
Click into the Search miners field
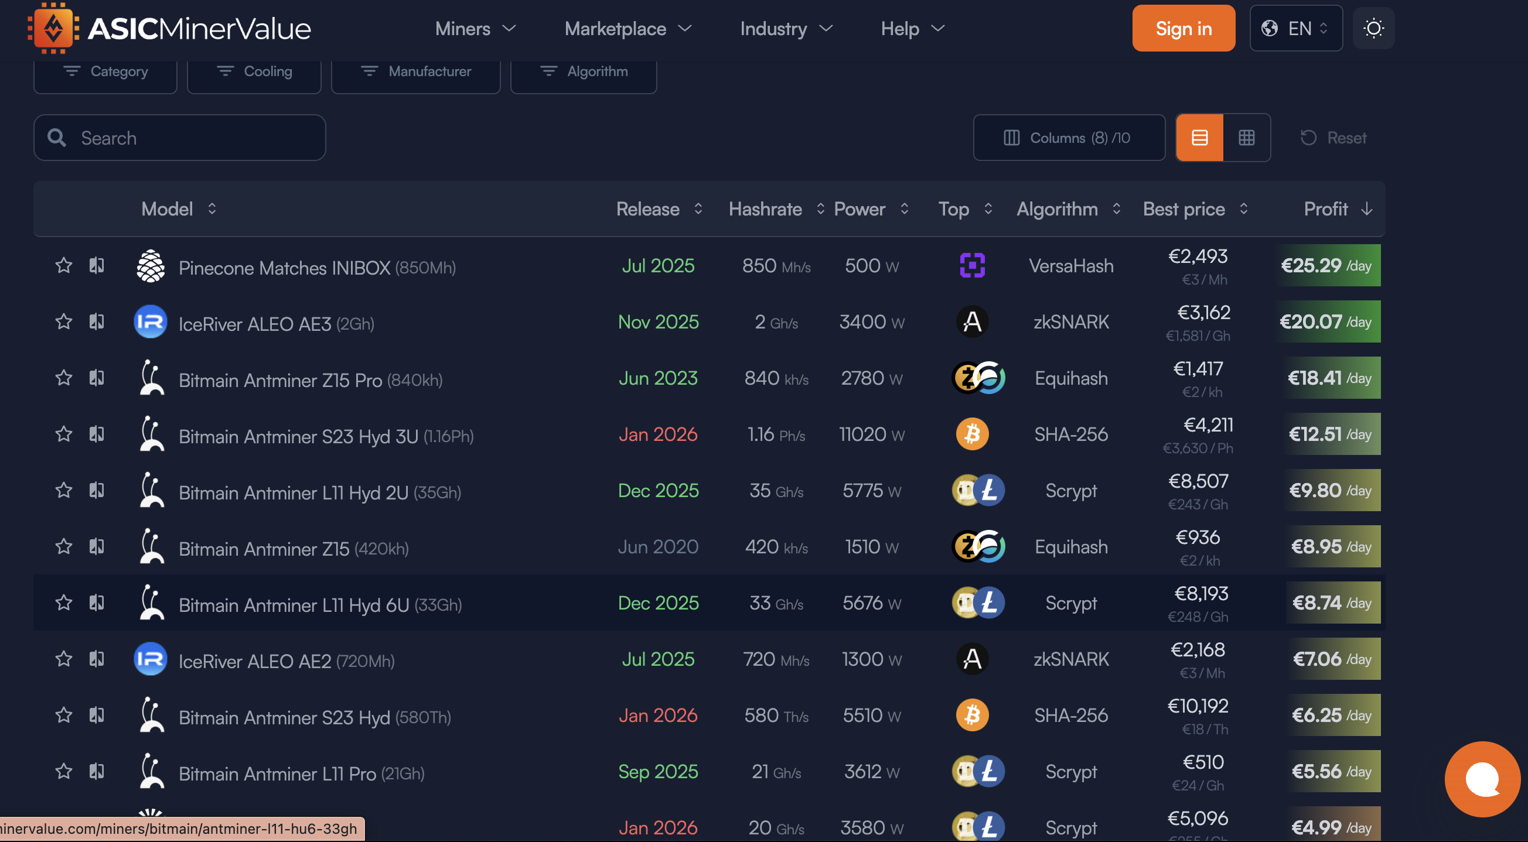179,138
